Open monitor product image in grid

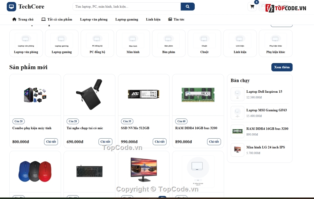point(143,169)
